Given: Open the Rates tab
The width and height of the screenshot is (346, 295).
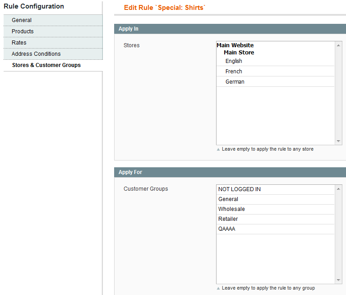Looking at the screenshot, I should [19, 43].
